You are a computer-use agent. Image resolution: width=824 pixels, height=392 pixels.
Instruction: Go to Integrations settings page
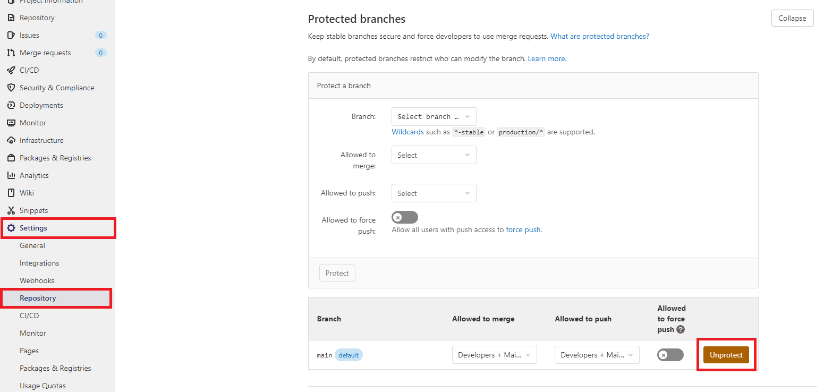pyautogui.click(x=39, y=263)
